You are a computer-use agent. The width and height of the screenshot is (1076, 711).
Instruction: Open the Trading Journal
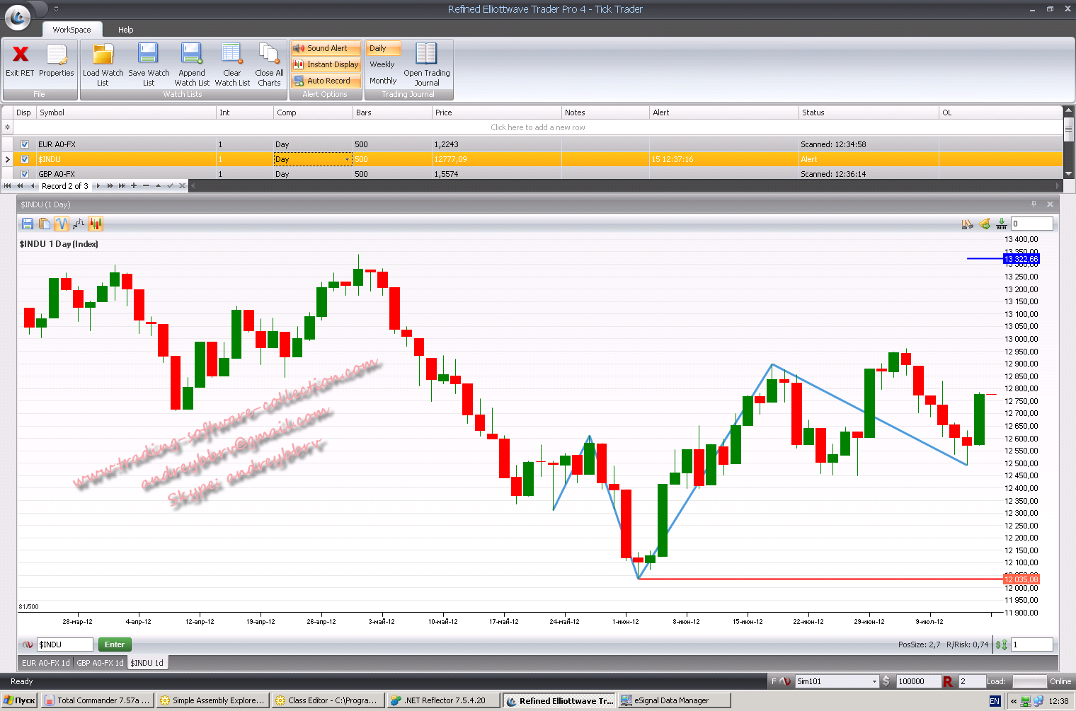(426, 55)
